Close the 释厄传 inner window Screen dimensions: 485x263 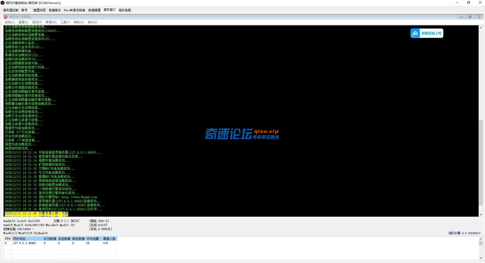[479, 17]
